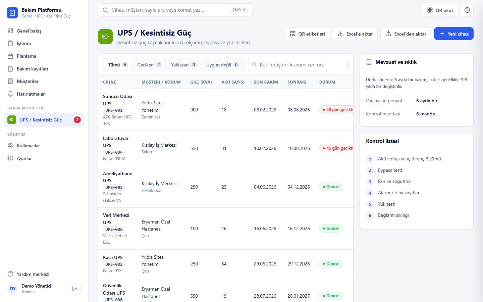Open Bakım kayıtları page
The image size is (483, 302).
(44, 69)
